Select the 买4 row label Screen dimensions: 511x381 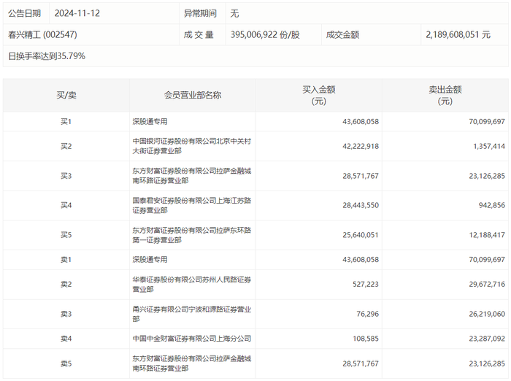[x=66, y=205]
